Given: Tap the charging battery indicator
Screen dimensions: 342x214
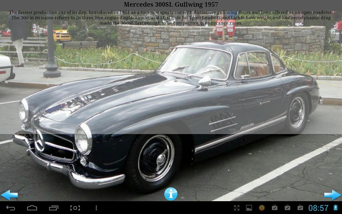Looking at the screenshot, I should (336, 208).
